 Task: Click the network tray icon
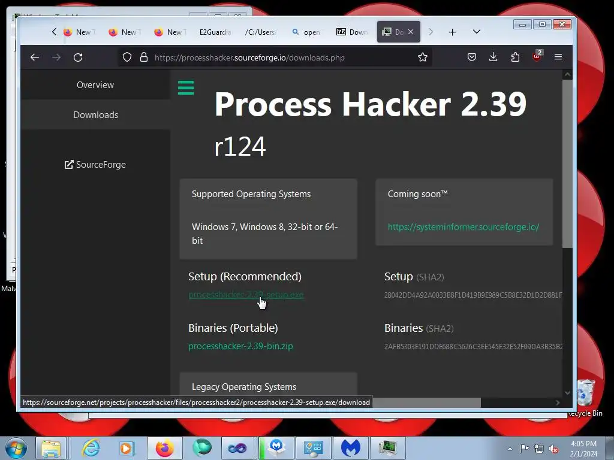[x=539, y=449]
